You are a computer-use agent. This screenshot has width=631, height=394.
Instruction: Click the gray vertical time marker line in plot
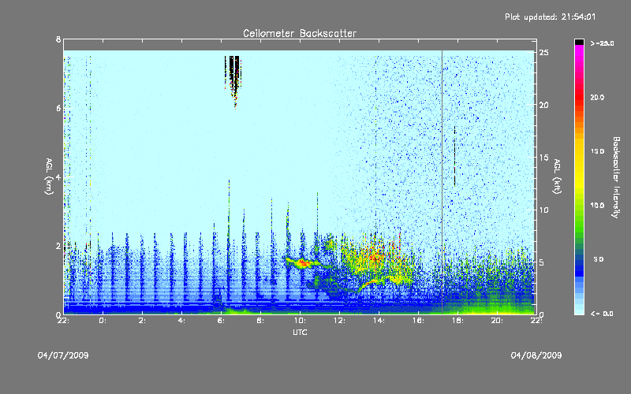click(x=442, y=182)
